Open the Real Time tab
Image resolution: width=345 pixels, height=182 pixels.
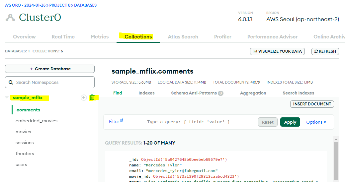63,37
